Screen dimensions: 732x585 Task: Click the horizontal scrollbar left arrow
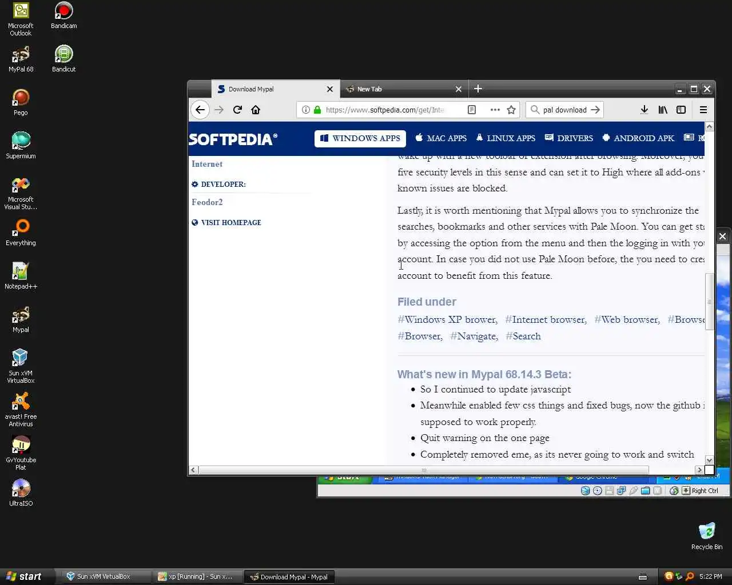(193, 470)
